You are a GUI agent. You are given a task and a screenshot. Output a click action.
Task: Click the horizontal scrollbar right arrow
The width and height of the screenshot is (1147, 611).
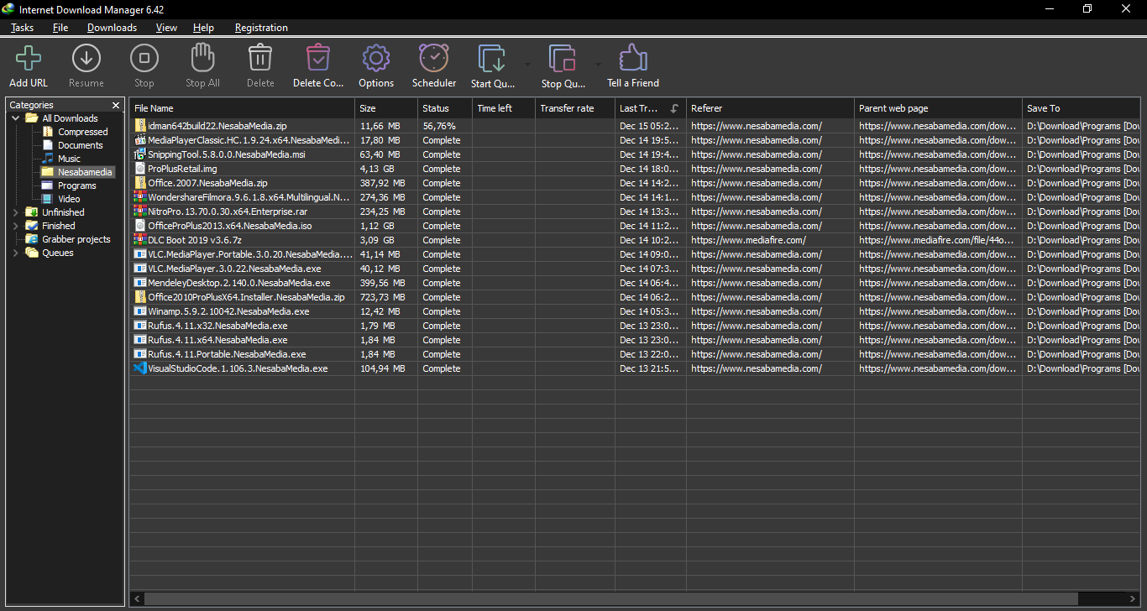pyautogui.click(x=1134, y=599)
